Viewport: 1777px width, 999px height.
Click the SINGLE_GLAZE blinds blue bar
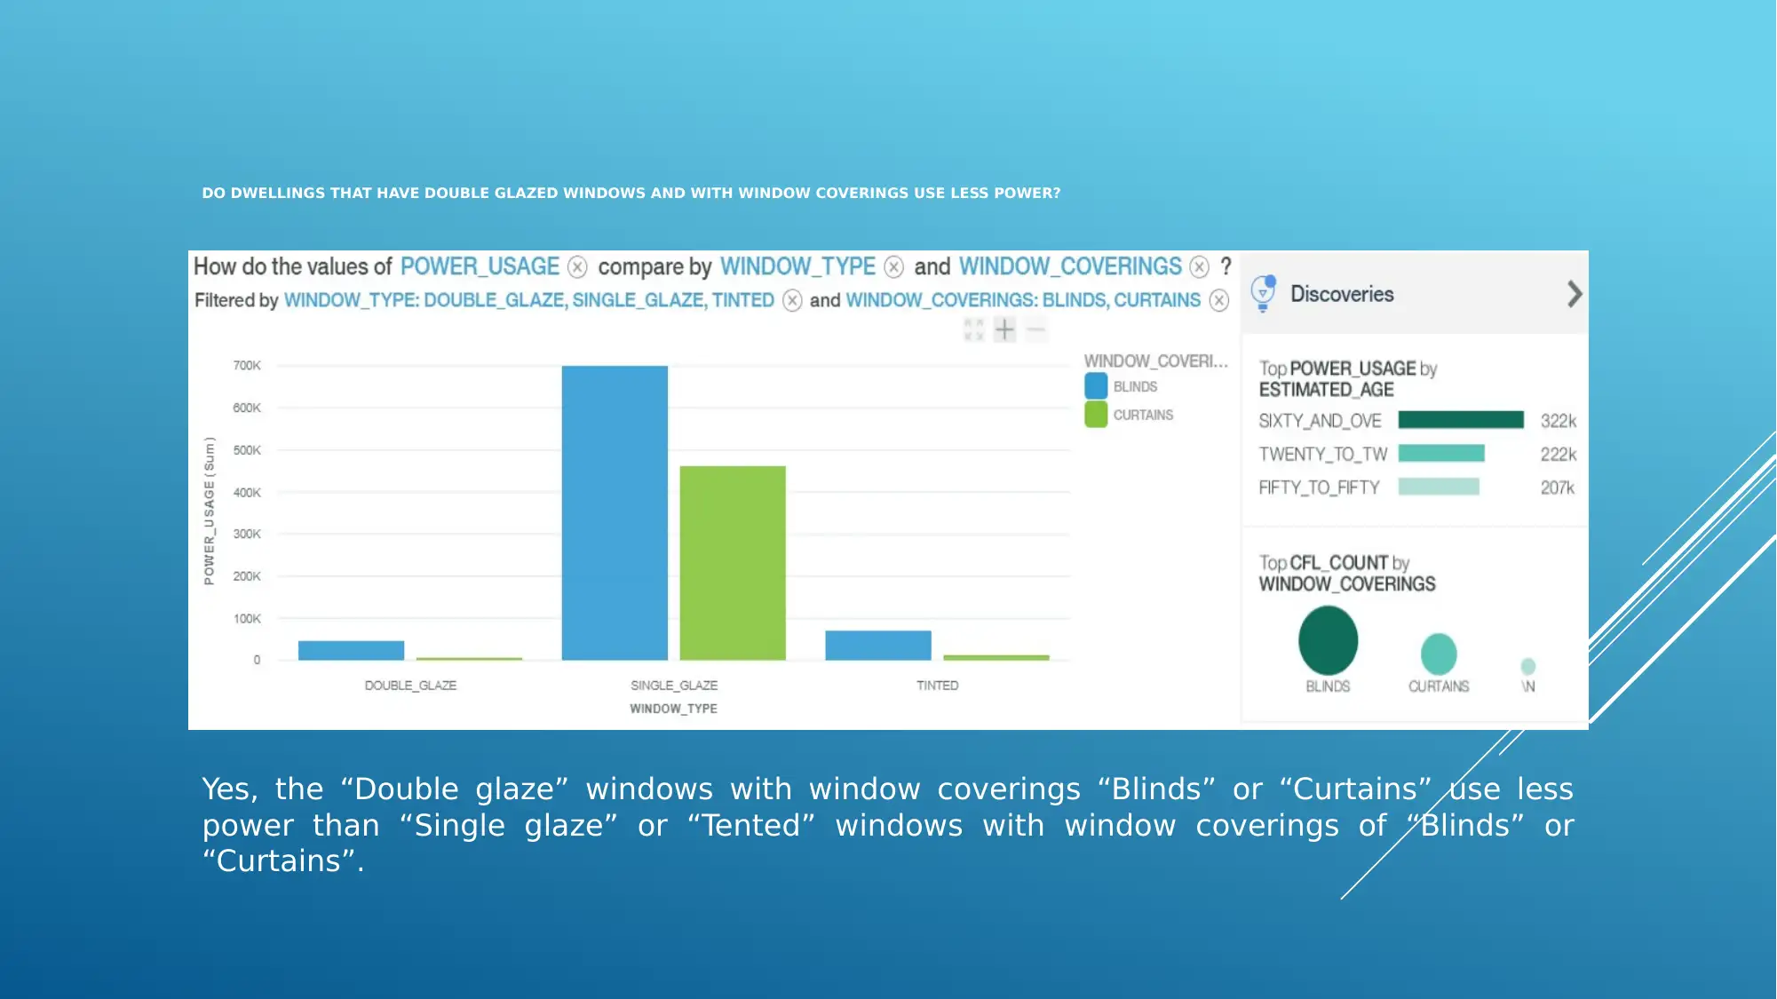pyautogui.click(x=615, y=512)
